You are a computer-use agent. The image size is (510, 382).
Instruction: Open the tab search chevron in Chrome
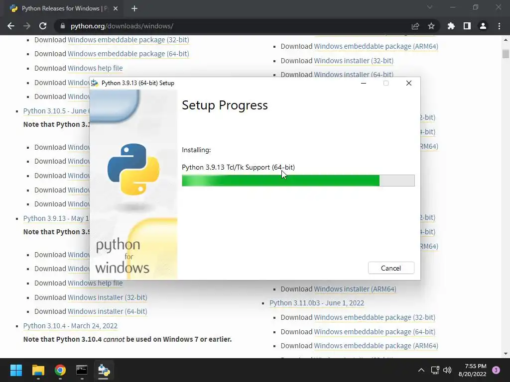tap(430, 7)
